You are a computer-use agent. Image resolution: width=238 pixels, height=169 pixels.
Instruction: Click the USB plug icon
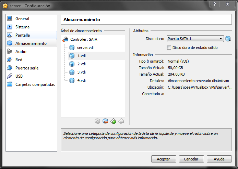click(x=10, y=76)
